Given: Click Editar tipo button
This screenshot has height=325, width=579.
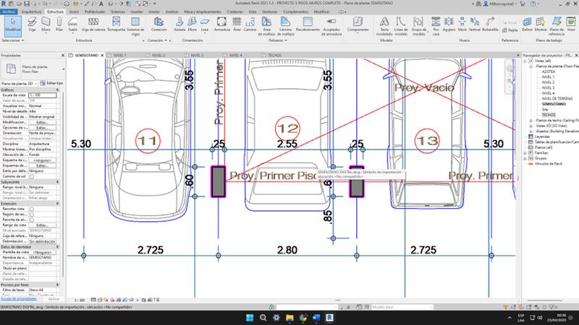Looking at the screenshot, I should pos(51,84).
